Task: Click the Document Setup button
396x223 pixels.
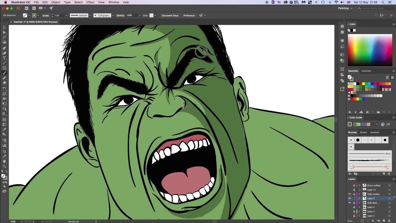Action: pyautogui.click(x=170, y=15)
